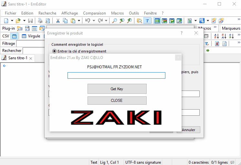Click the red lines document icon
The width and height of the screenshot is (241, 165).
click(217, 44)
